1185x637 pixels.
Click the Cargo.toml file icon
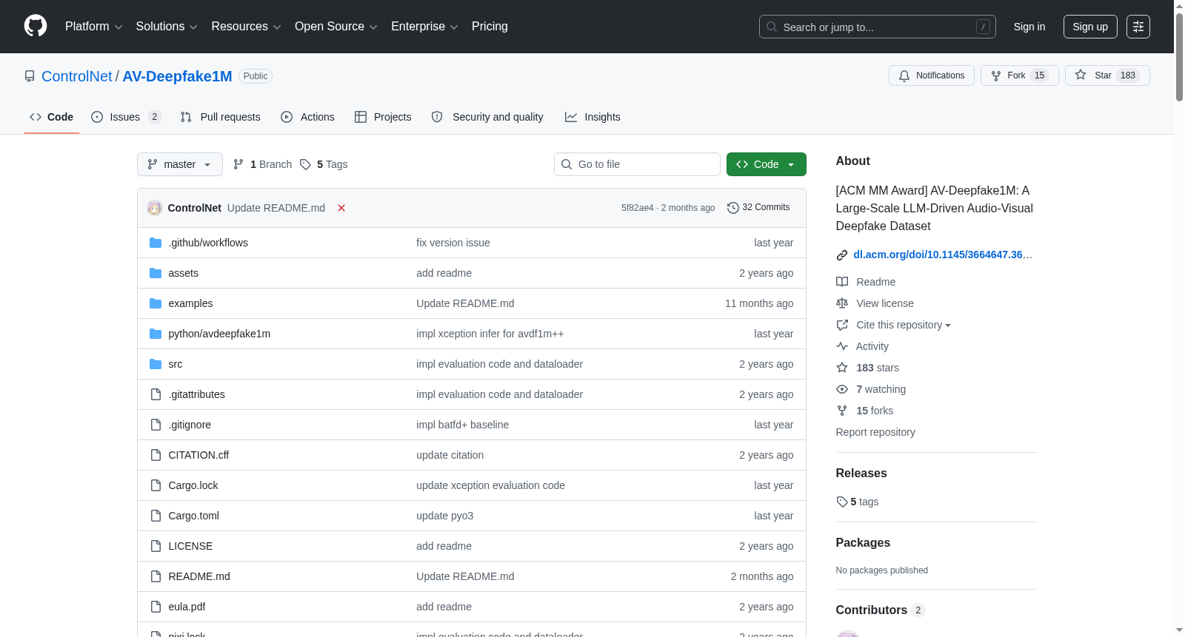[x=156, y=516]
